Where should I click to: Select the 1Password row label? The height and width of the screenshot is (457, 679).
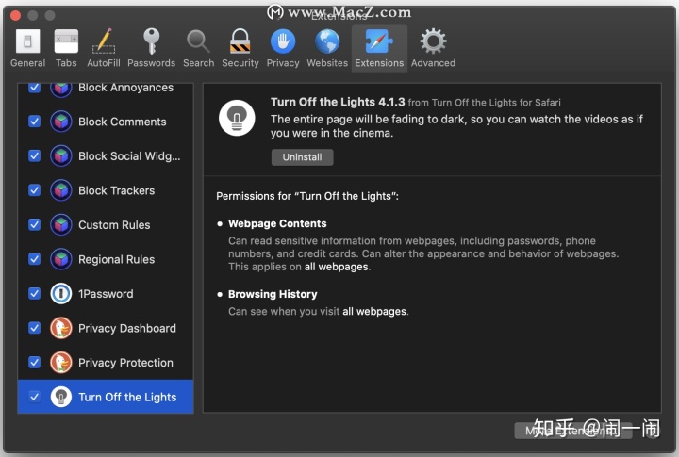(x=106, y=293)
